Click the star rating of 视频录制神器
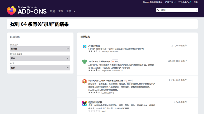 [x=94, y=111]
